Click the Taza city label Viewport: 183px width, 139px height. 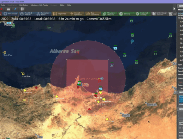(x=40, y=137)
